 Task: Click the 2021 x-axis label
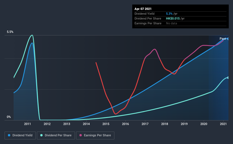tap(223, 124)
